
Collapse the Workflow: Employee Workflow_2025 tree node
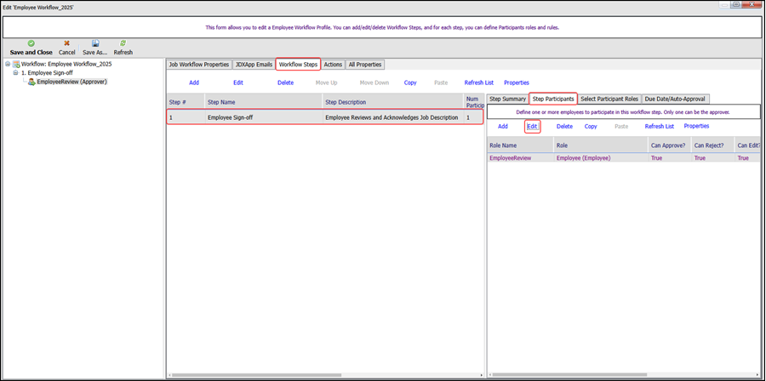coord(8,64)
